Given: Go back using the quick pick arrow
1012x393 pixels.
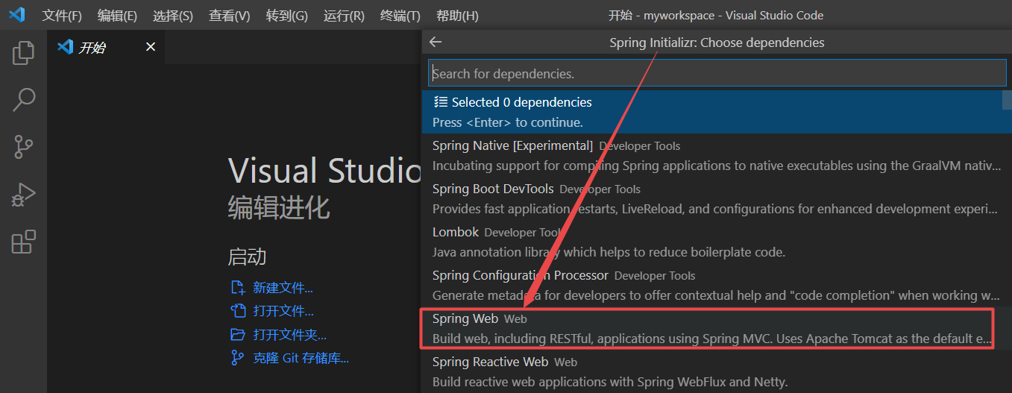Looking at the screenshot, I should 436,43.
